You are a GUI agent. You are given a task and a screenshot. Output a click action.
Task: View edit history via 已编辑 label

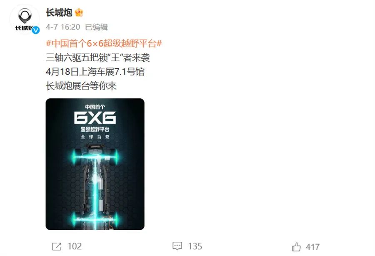click(96, 27)
